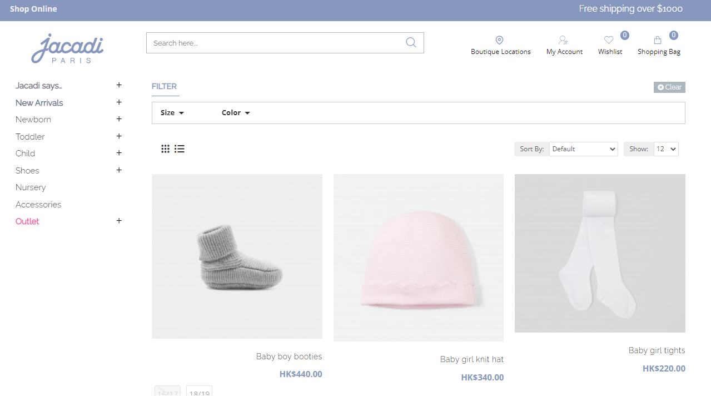Screen dimensions: 711x396
Task: Click the Clear filters button
Action: (669, 87)
